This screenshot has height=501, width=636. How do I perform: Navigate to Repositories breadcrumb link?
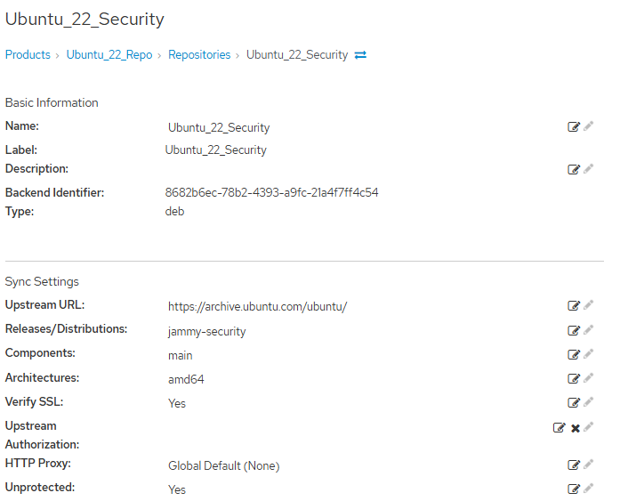point(199,54)
